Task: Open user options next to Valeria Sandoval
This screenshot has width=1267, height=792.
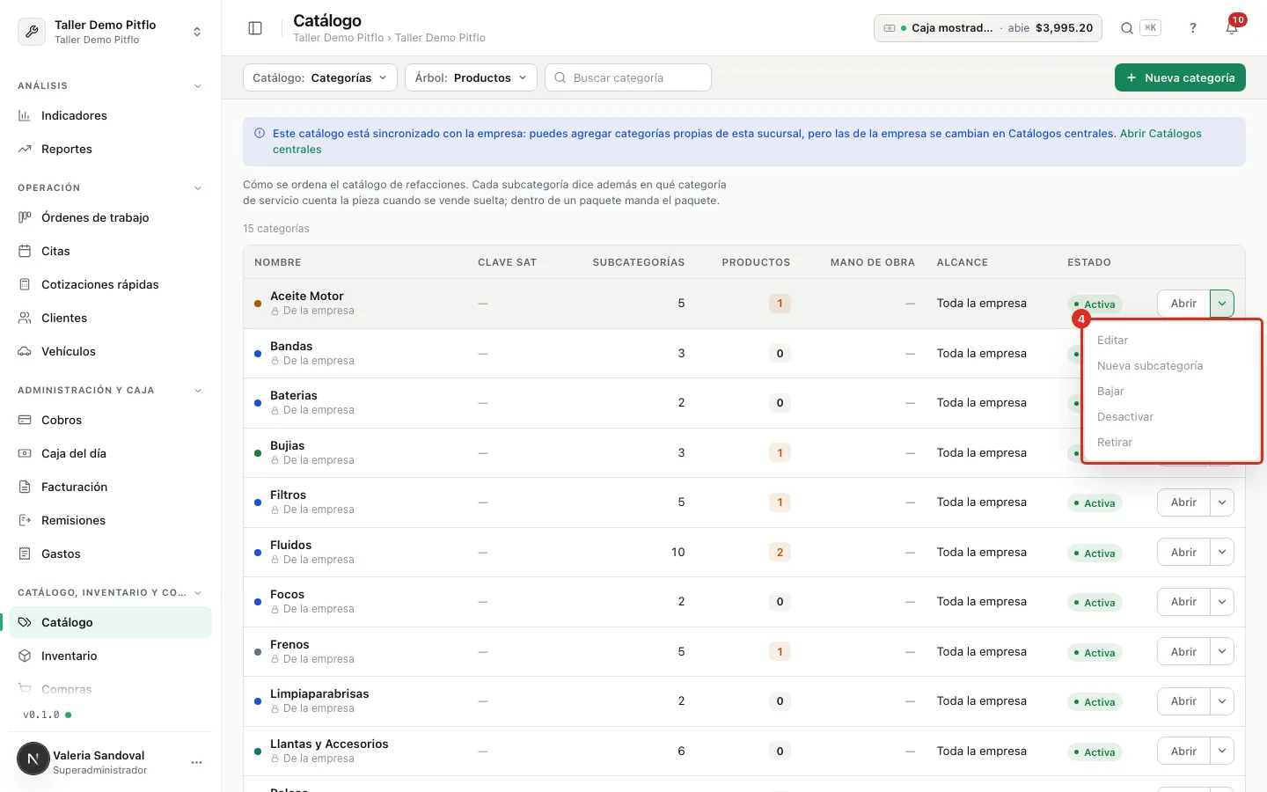Action: pos(196,762)
